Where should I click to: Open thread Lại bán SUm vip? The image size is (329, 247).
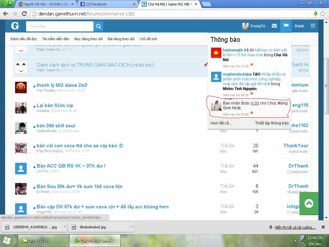[55, 105]
